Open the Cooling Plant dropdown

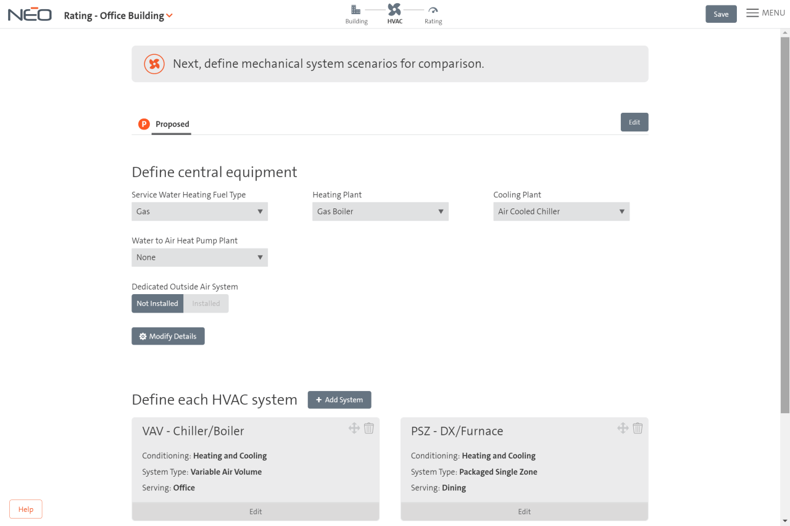point(561,211)
